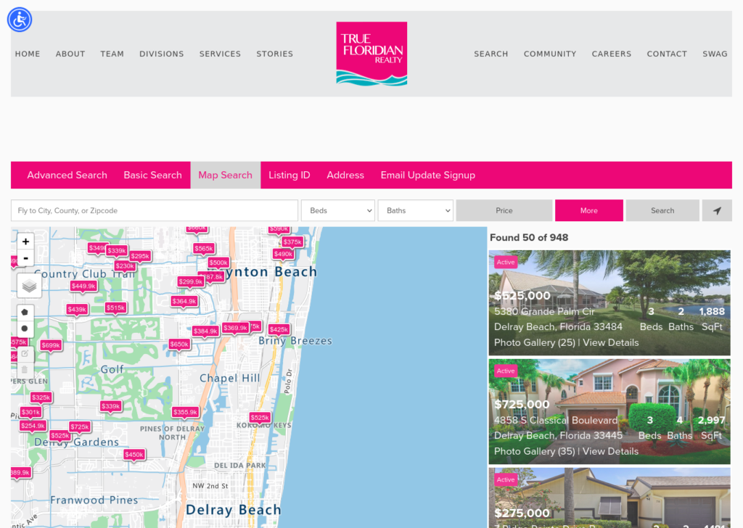Zoom out on the map

click(x=25, y=258)
